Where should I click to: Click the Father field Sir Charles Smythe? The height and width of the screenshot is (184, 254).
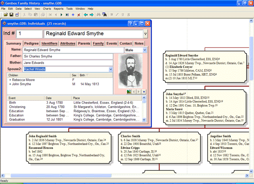coord(68,56)
